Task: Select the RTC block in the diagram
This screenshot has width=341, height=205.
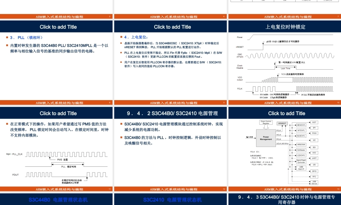Action: 314,177
